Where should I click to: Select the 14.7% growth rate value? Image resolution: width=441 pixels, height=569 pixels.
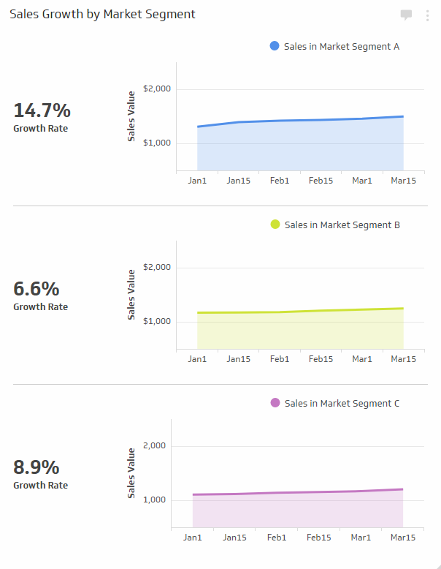coord(42,110)
